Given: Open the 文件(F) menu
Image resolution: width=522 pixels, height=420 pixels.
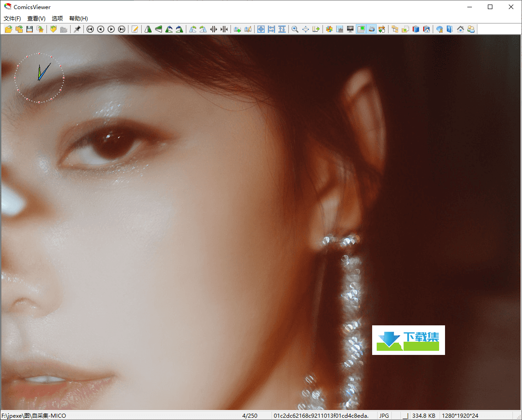Looking at the screenshot, I should point(12,19).
